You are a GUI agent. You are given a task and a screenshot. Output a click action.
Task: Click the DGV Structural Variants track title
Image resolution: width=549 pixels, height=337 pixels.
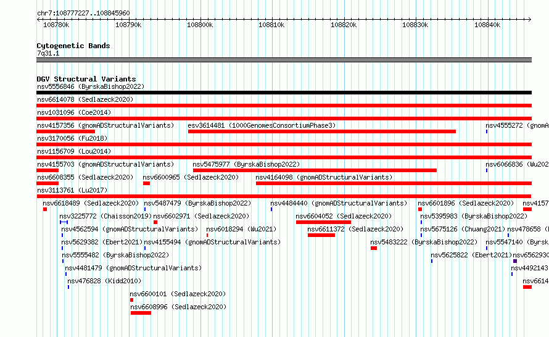(86, 79)
